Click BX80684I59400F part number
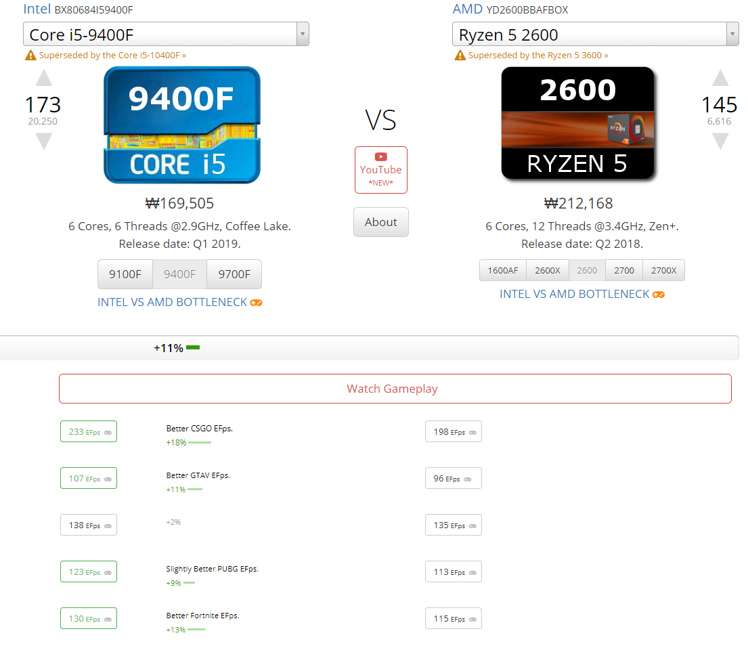The image size is (748, 648). pos(94,10)
